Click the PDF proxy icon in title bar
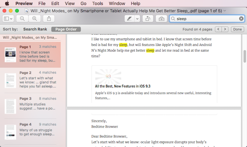 pos(27,11)
